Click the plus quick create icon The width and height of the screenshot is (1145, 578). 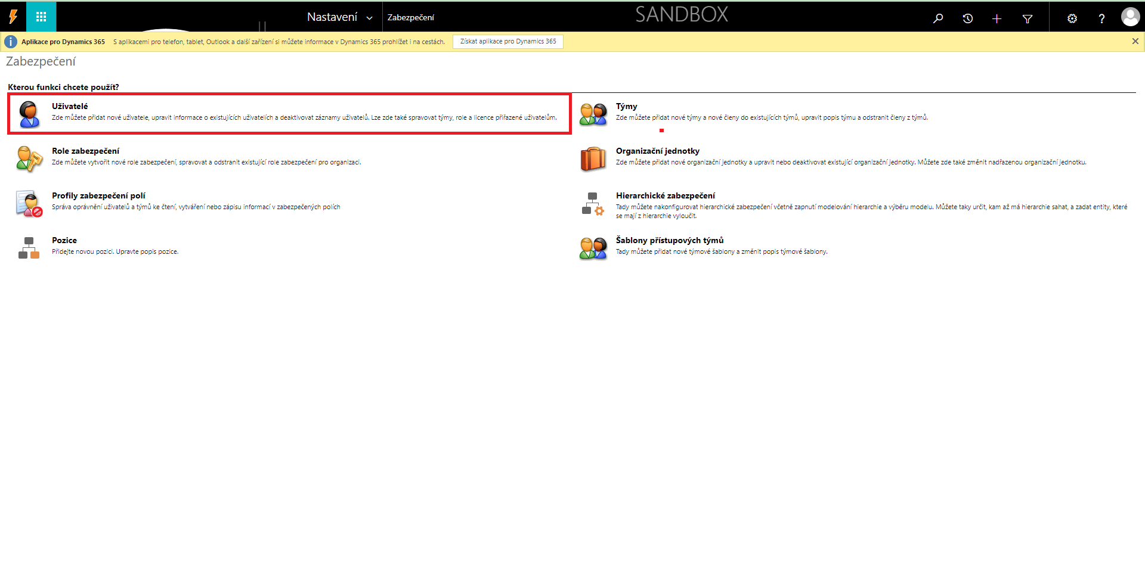click(997, 18)
